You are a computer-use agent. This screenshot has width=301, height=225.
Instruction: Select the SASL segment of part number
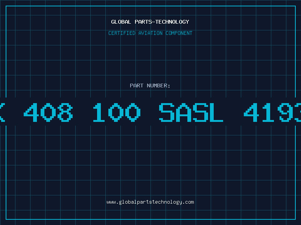[x=191, y=112]
